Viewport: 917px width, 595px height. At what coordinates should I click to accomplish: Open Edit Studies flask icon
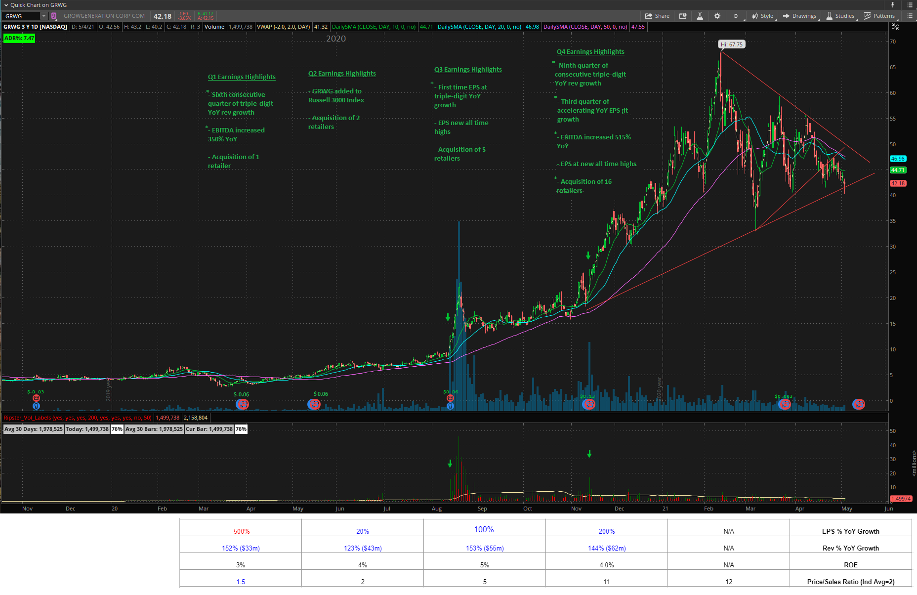[700, 16]
